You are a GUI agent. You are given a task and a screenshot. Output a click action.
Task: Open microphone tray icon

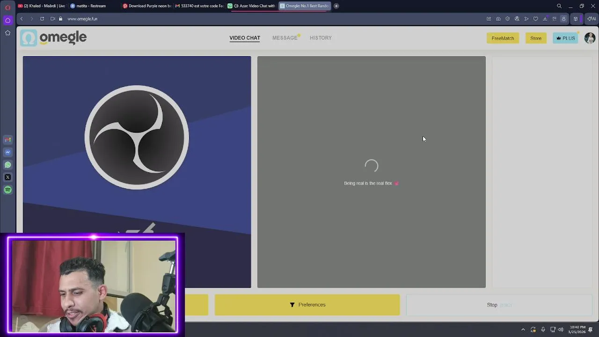tap(543, 330)
